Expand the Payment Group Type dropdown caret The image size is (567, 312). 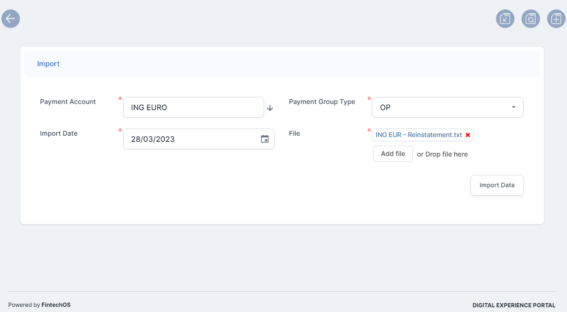coord(514,107)
